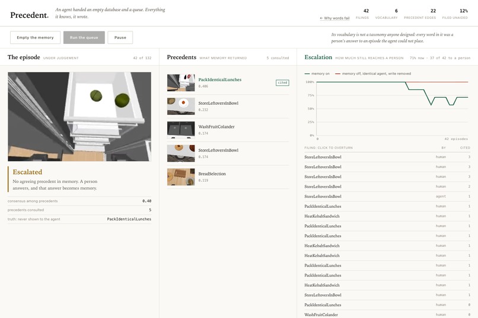478x318 pixels.
Task: Select the truth value PackIdenticalLunches
Action: pos(129,219)
